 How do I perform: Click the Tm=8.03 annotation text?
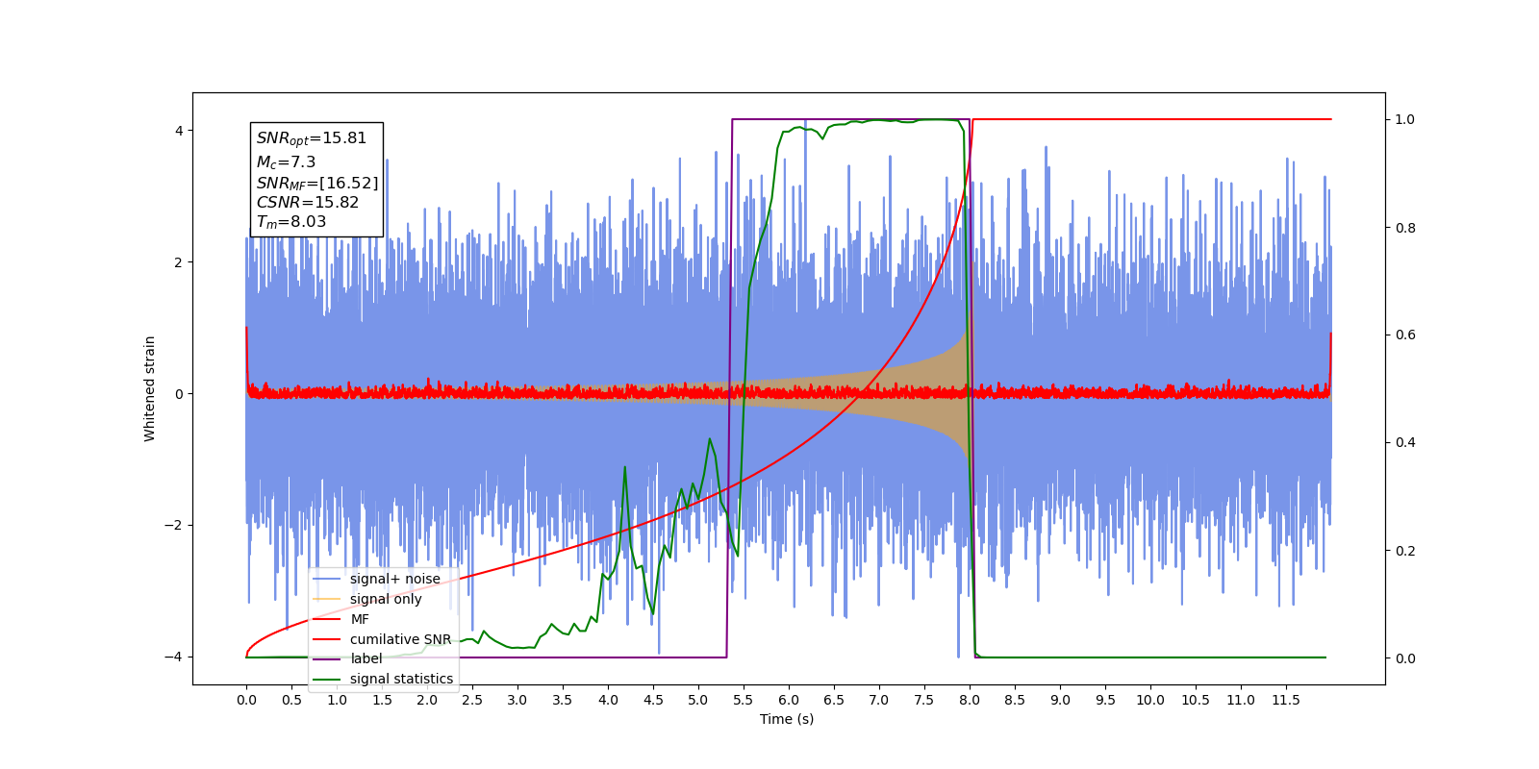click(x=291, y=222)
